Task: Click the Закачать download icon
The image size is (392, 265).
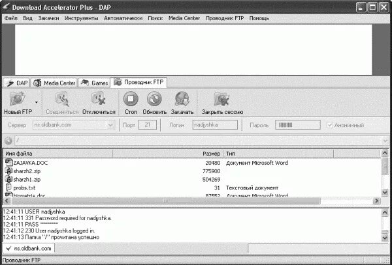Action: [182, 99]
